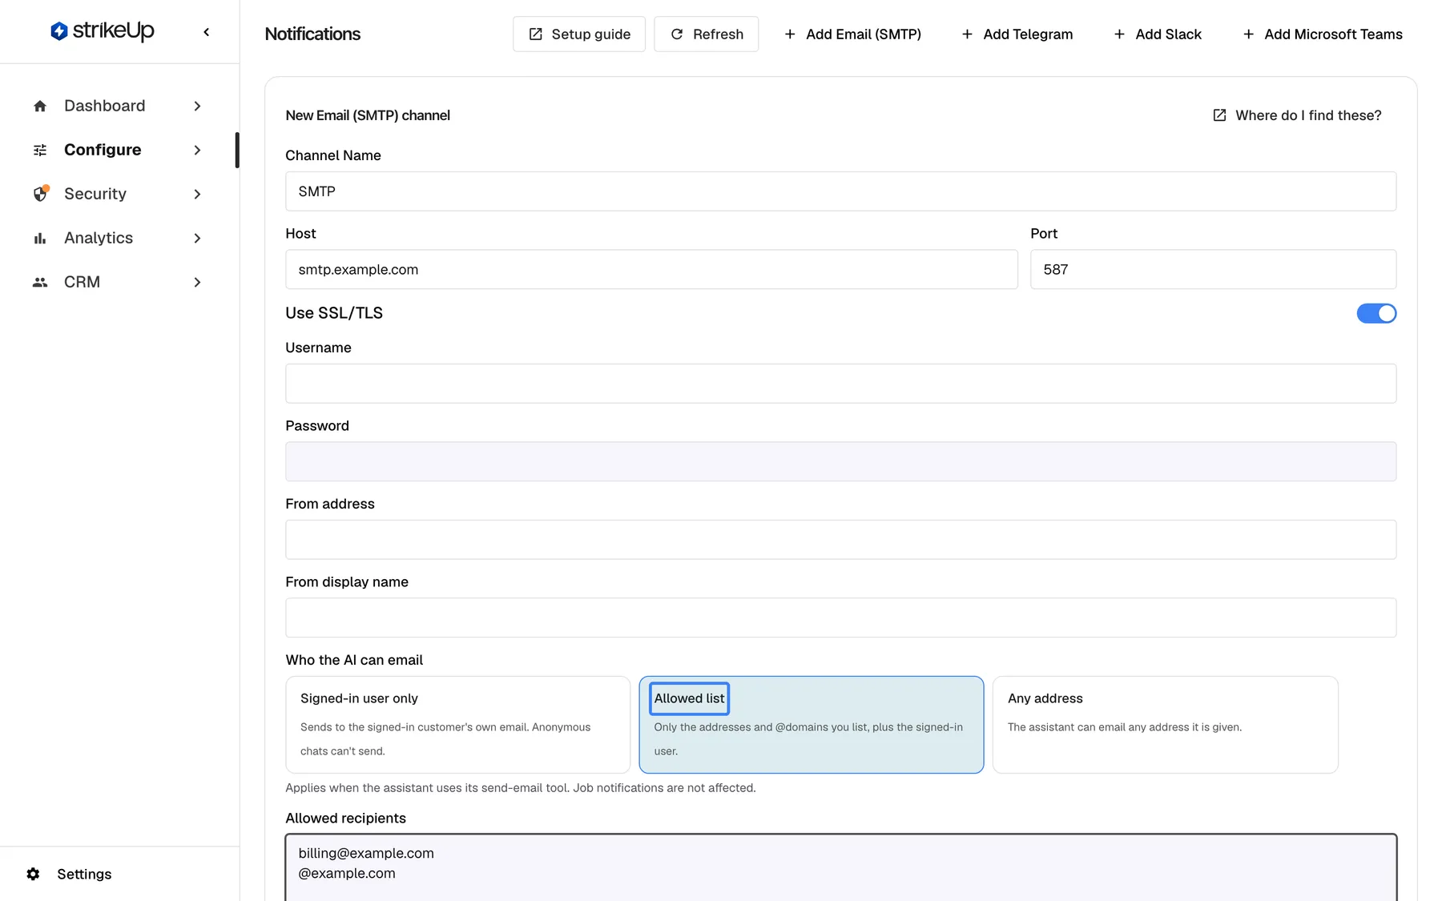Screen dimensions: 1442x901
Task: Open the Dashboard section
Action: coord(117,106)
